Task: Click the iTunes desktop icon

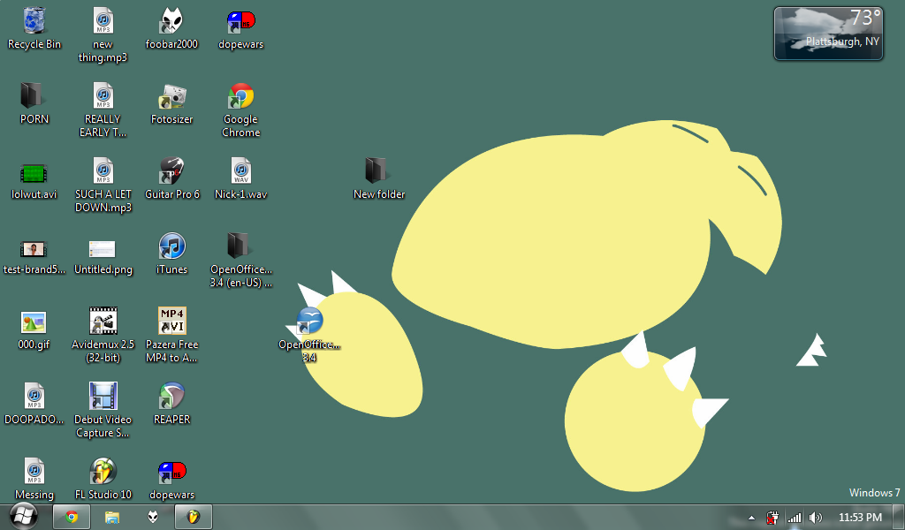Action: coord(171,246)
